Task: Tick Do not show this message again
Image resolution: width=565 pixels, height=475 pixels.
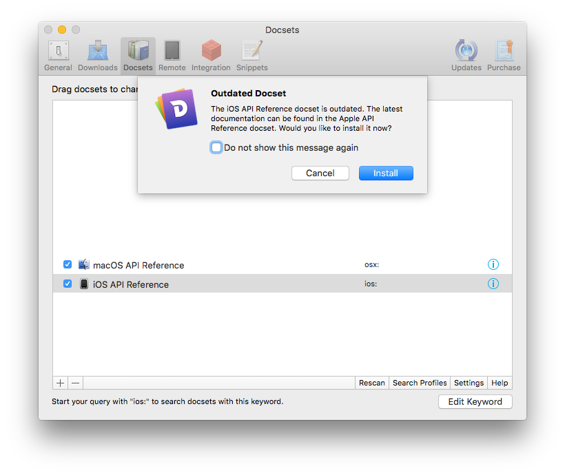Action: tap(216, 147)
